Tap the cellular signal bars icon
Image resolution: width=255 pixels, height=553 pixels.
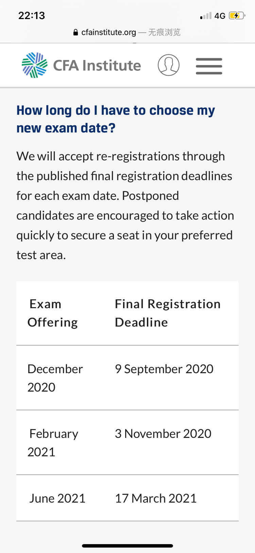coord(206,16)
